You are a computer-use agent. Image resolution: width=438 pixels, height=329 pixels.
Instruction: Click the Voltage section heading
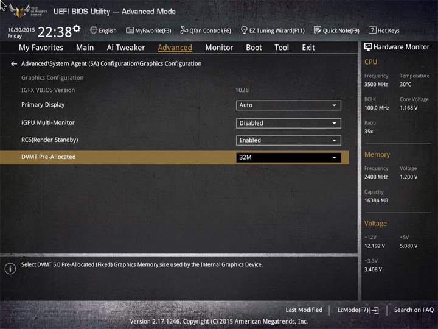[x=375, y=224]
